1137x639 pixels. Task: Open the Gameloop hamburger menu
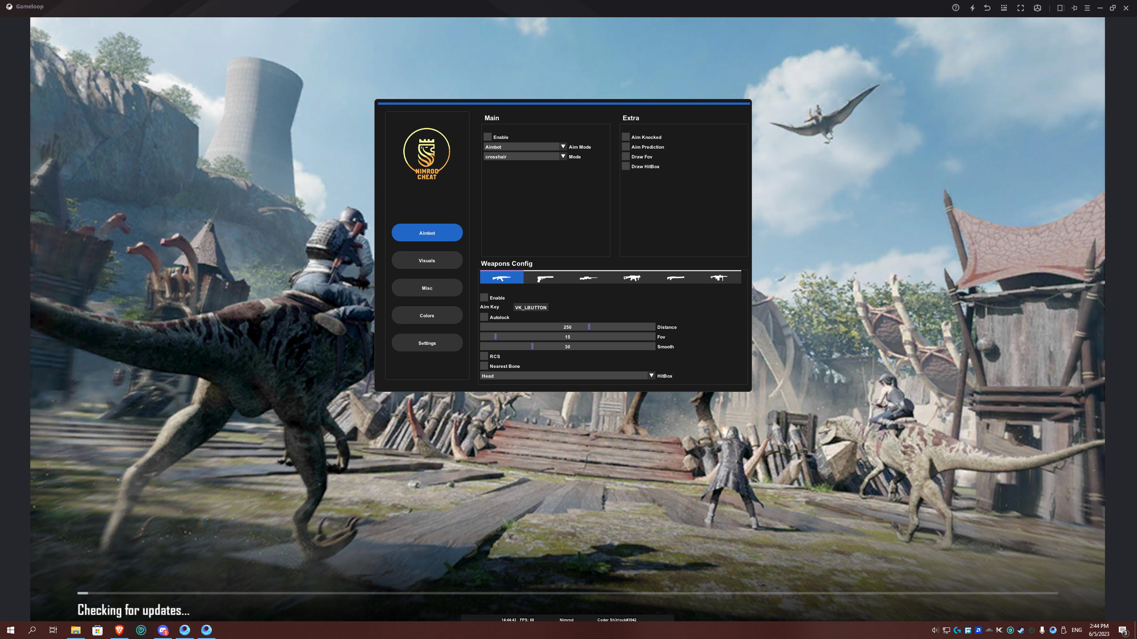tap(1087, 8)
